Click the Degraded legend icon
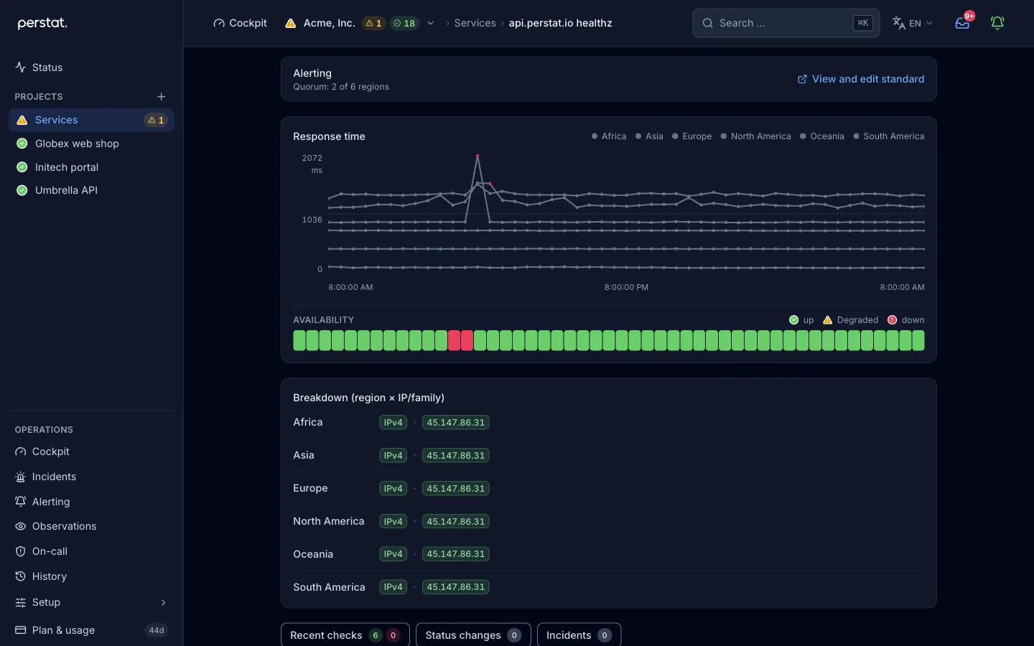This screenshot has height=646, width=1034. point(827,320)
